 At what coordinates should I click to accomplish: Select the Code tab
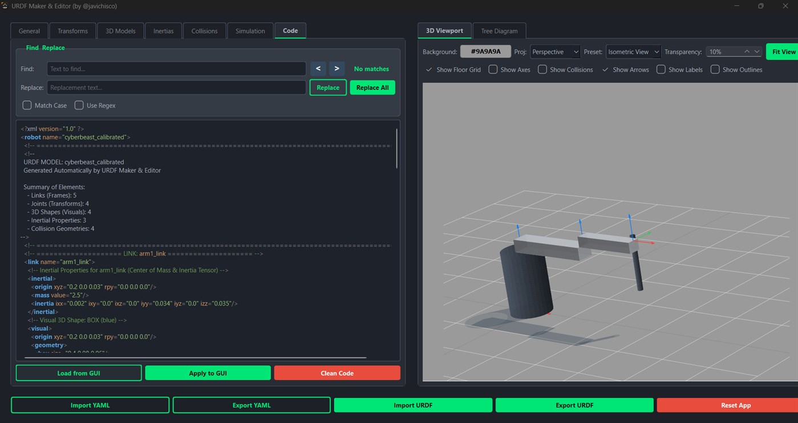coord(290,31)
